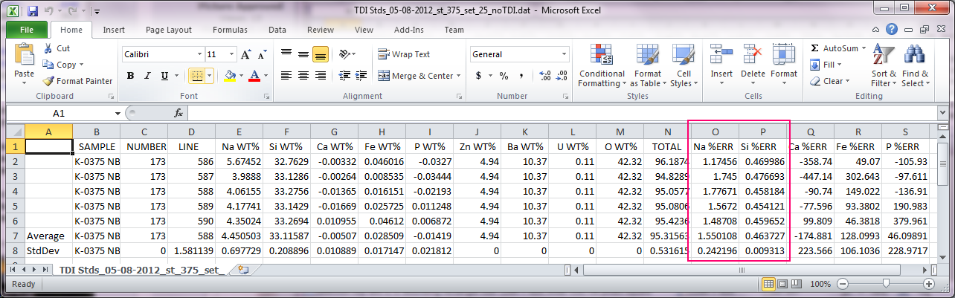
Task: Toggle Italic formatting
Action: click(x=147, y=76)
